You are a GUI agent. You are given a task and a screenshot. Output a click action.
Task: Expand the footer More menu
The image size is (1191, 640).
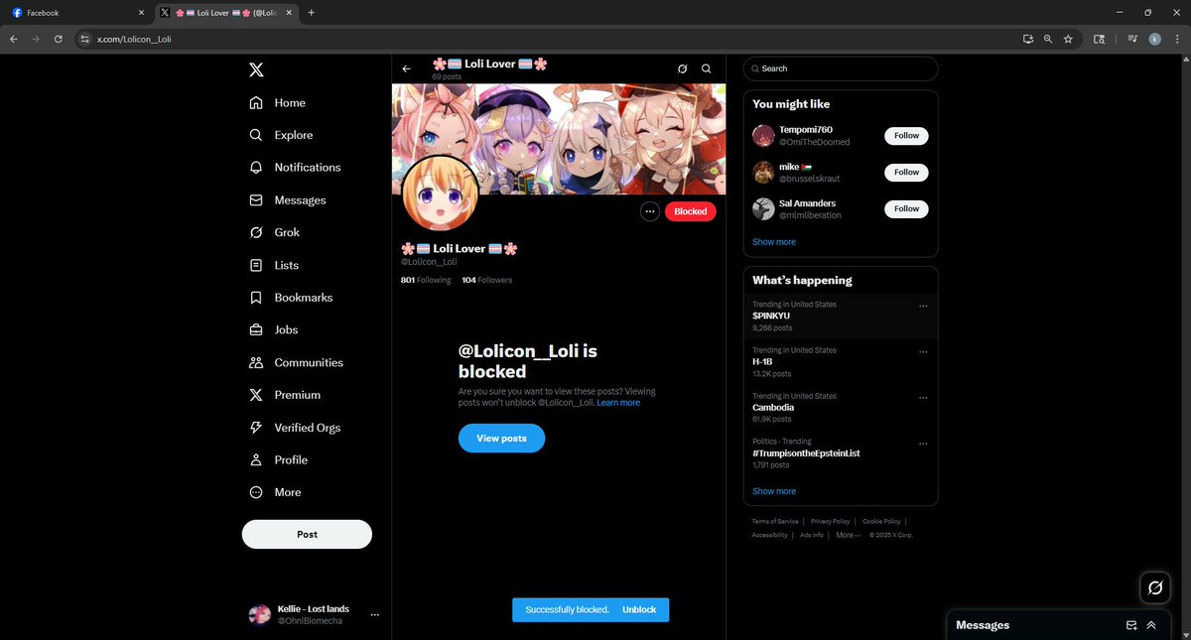point(848,535)
